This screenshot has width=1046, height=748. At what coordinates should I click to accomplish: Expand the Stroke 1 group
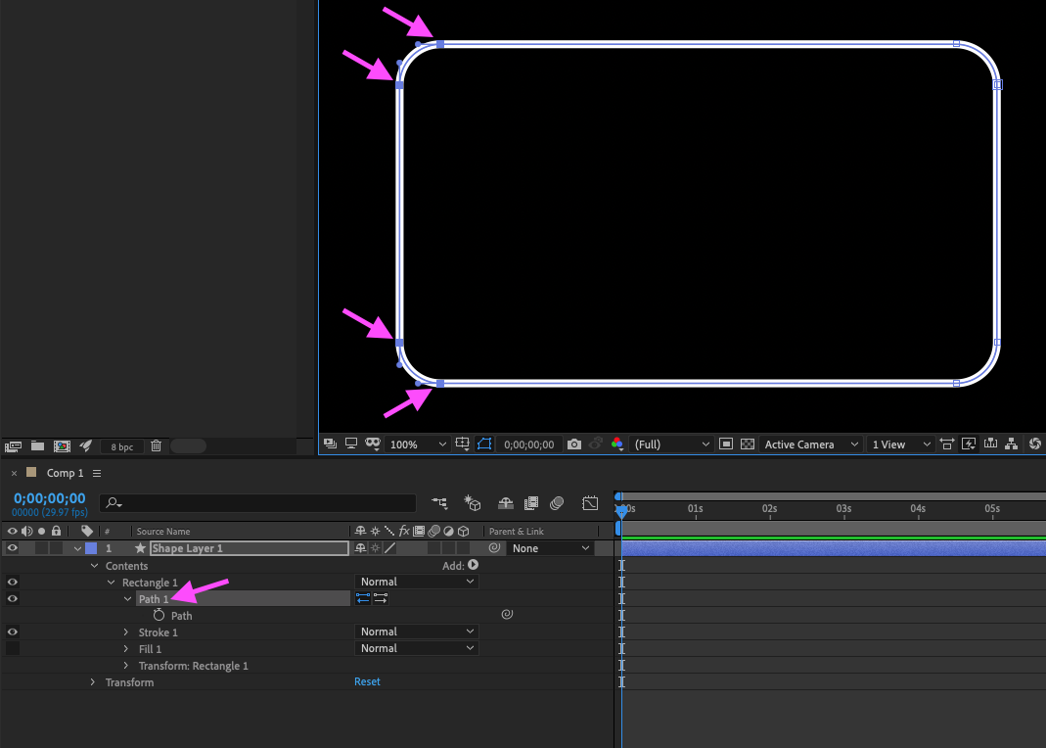pos(126,631)
